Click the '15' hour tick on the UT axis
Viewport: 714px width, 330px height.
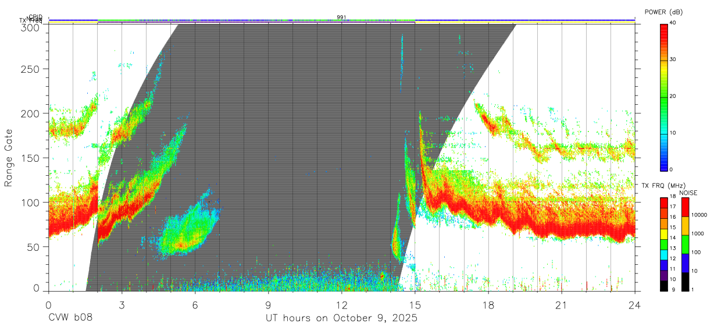click(x=415, y=304)
